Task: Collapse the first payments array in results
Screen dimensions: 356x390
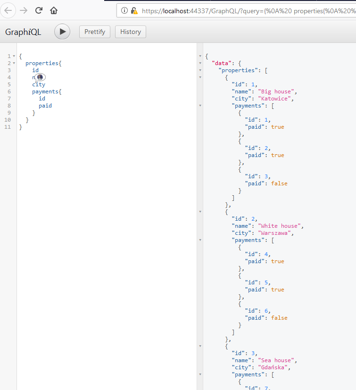Action: (x=200, y=105)
